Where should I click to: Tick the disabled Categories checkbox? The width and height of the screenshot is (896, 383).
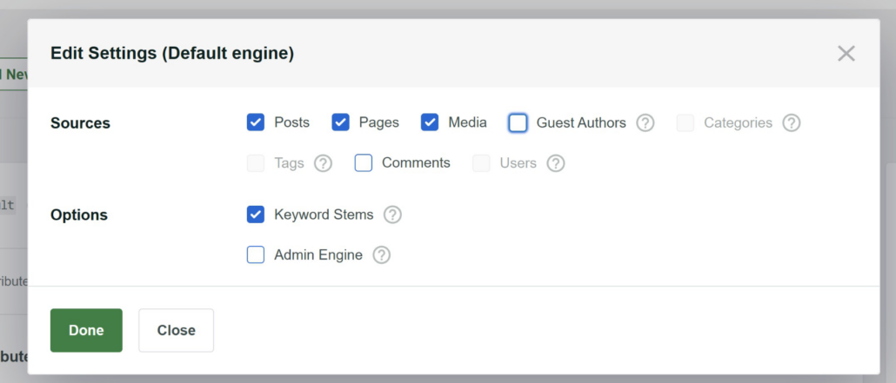pos(685,122)
